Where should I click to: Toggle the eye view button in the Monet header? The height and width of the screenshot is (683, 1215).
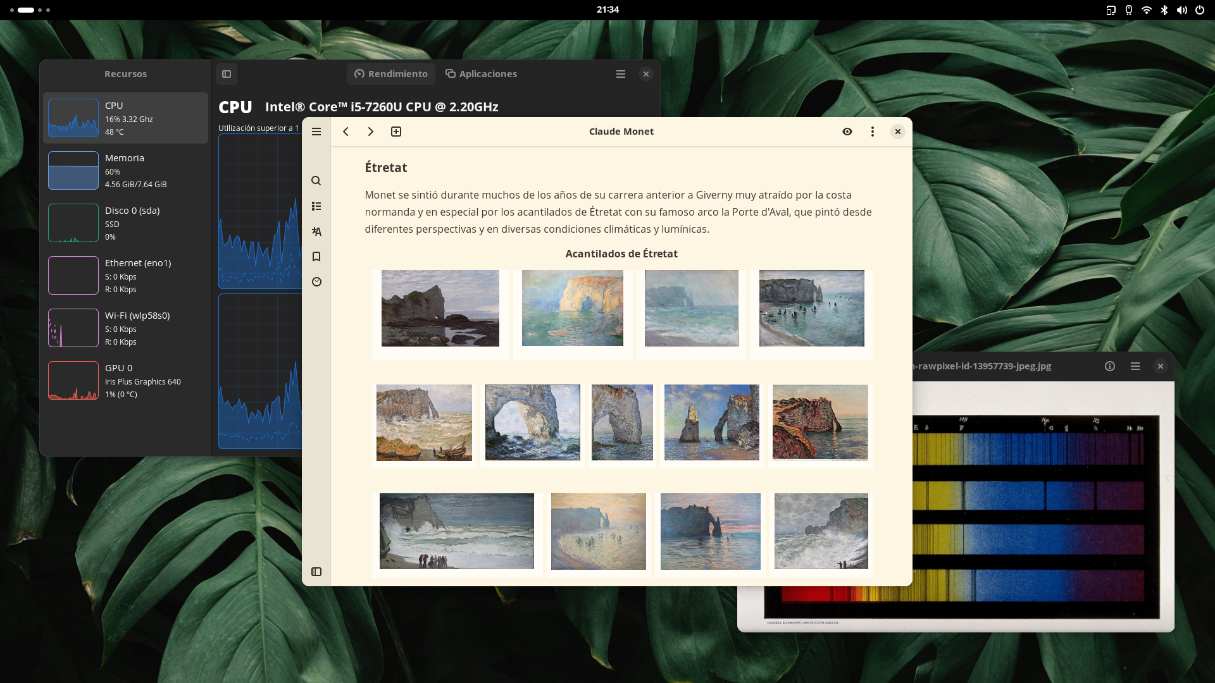tap(847, 132)
